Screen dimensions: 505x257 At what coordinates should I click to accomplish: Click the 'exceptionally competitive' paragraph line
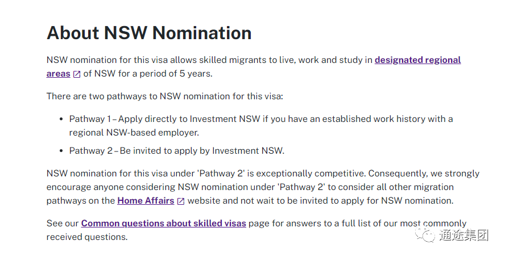(x=263, y=174)
